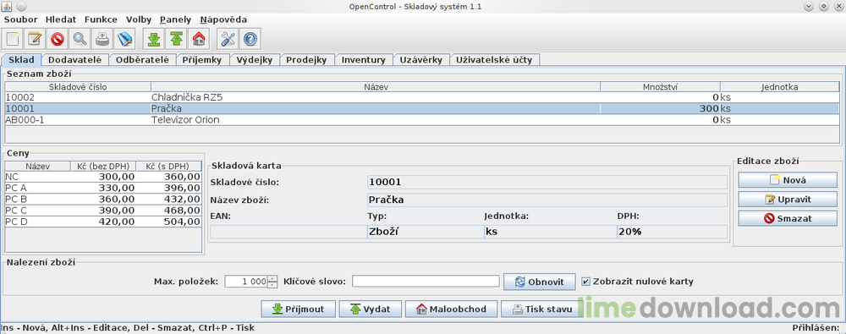Click the red house retail toolbar icon

point(199,40)
